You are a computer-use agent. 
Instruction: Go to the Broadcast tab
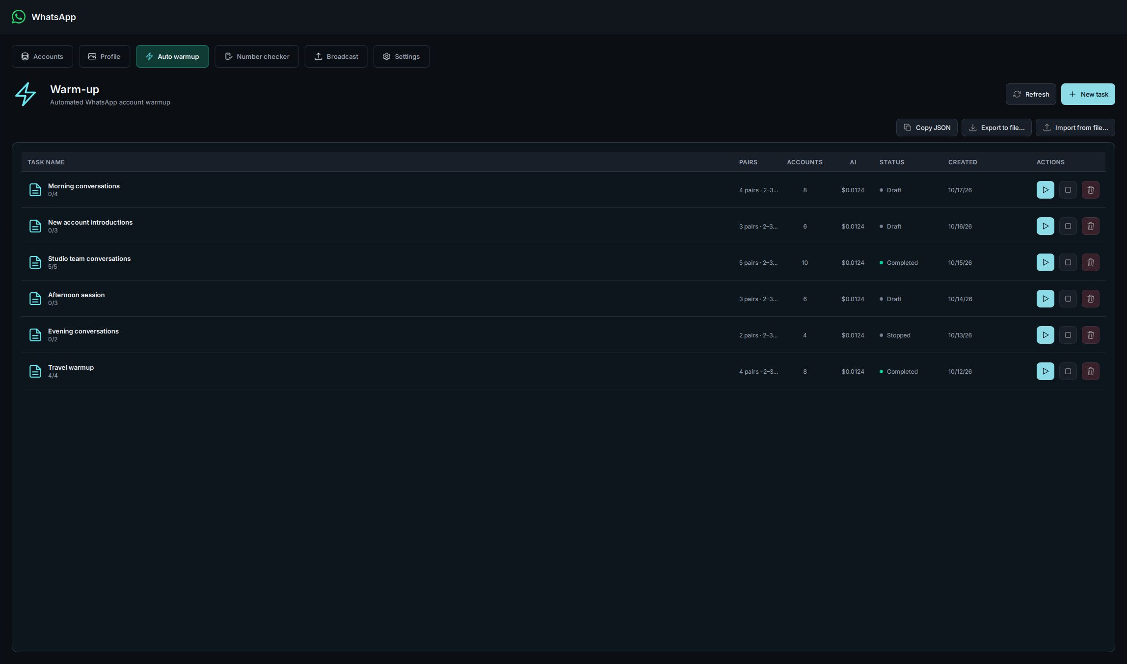point(336,56)
